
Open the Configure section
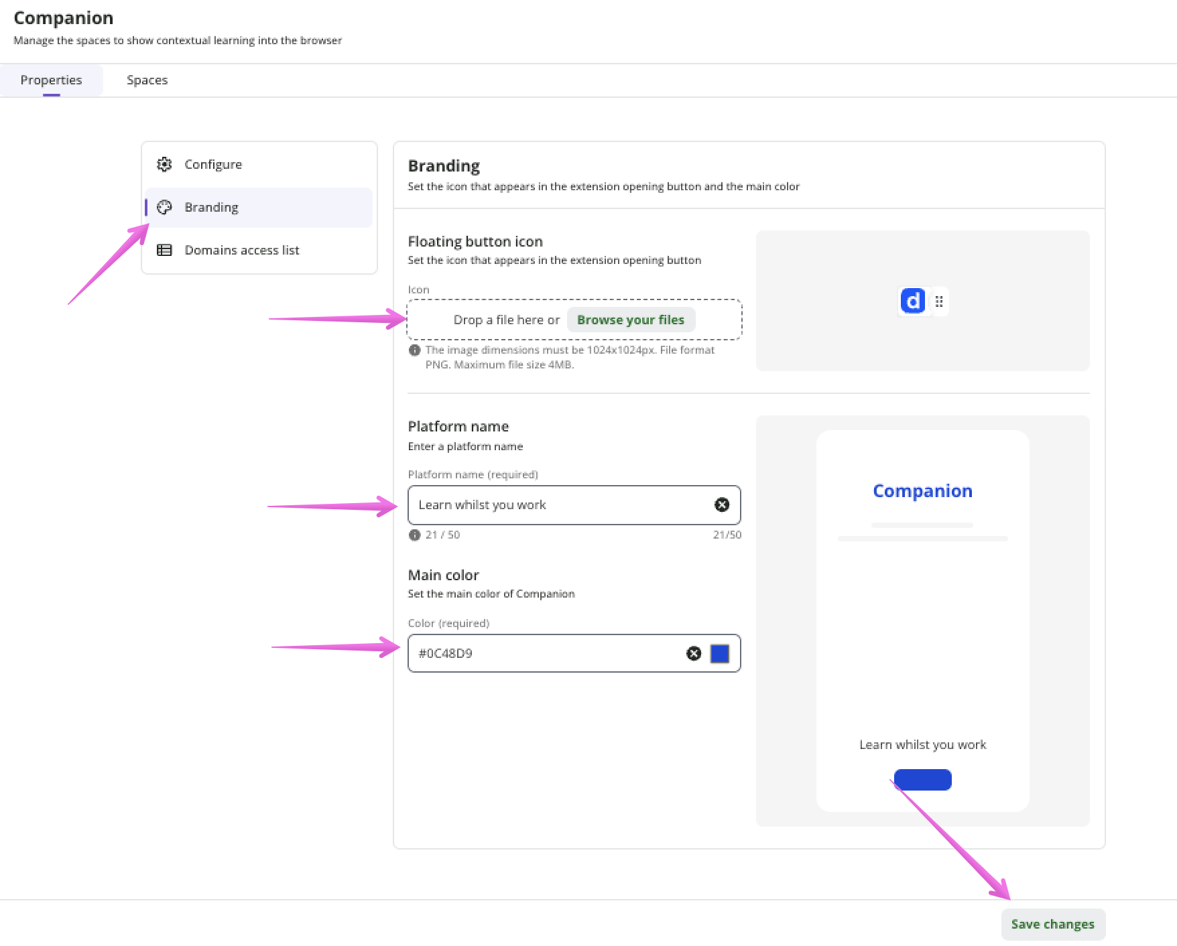[213, 164]
